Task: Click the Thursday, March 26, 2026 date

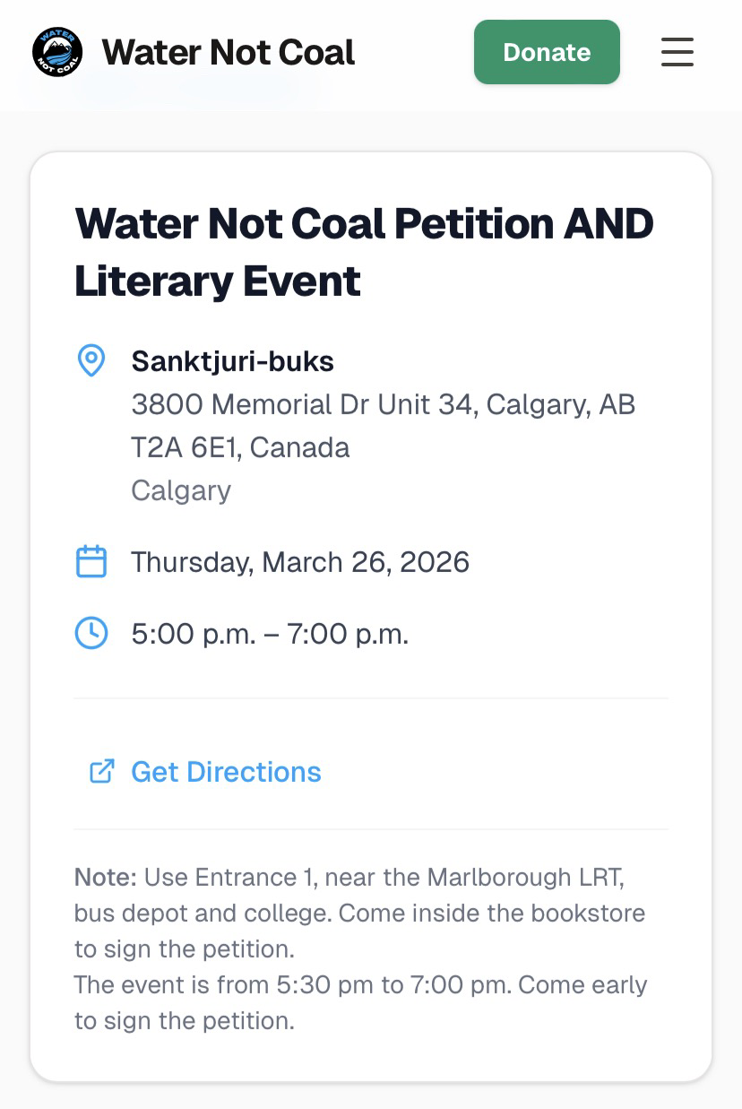Action: tap(300, 562)
